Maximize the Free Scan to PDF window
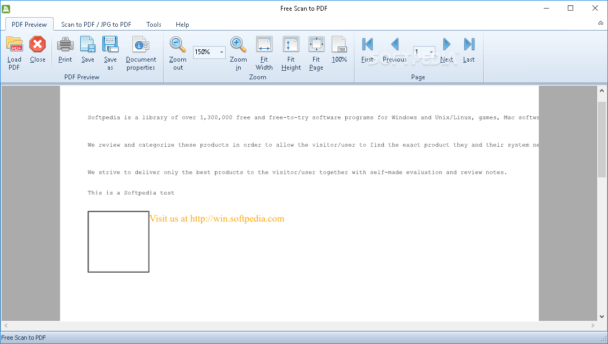608x344 pixels. pyautogui.click(x=570, y=8)
